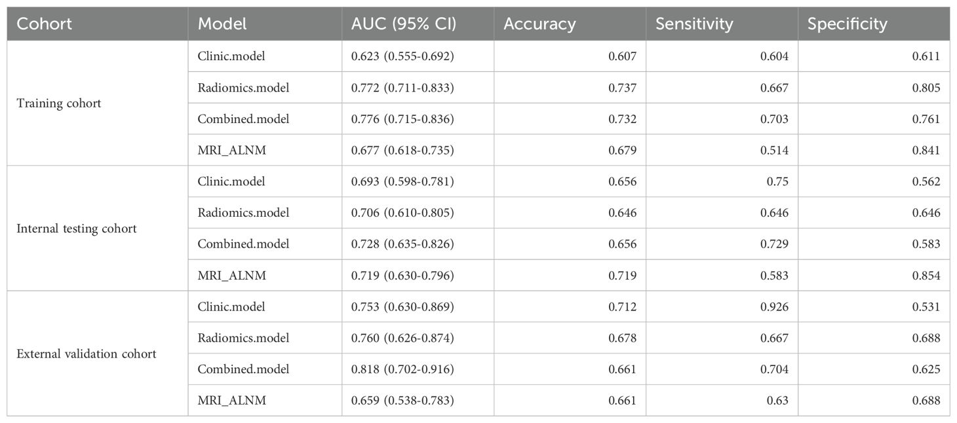This screenshot has height=423, width=957.
Task: Click the Cohort column header
Action: point(44,24)
